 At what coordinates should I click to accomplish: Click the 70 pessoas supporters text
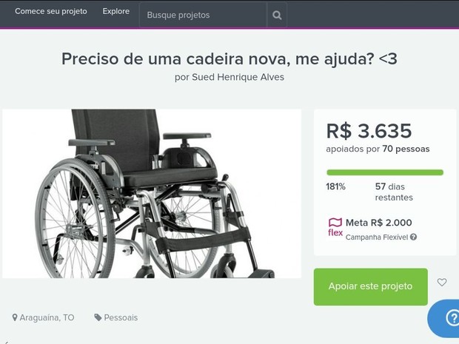click(x=406, y=149)
